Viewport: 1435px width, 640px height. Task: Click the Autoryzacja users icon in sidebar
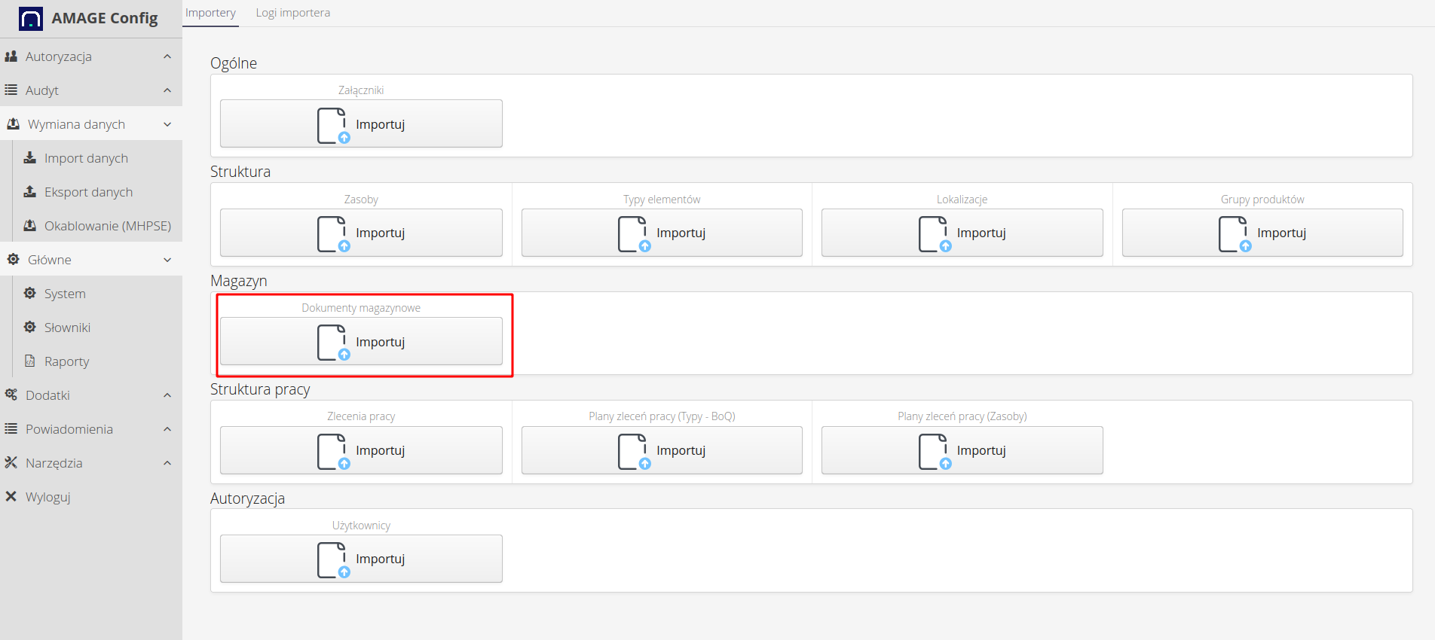pyautogui.click(x=11, y=56)
